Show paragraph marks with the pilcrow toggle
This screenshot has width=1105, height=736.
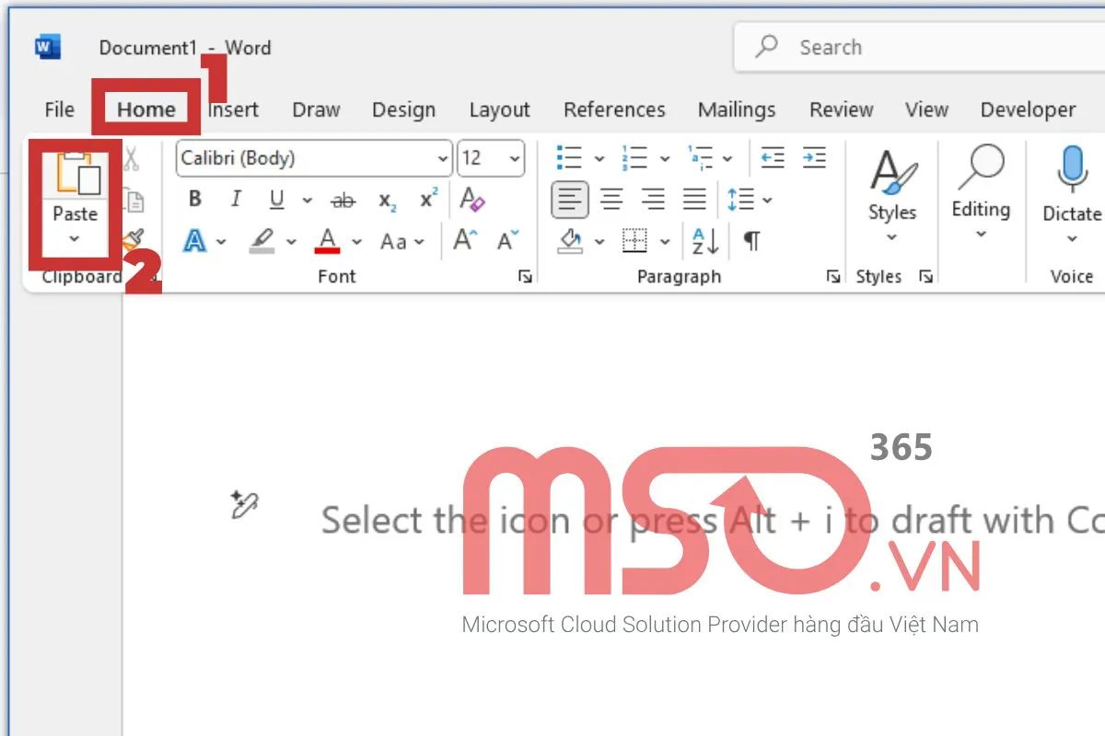[751, 240]
